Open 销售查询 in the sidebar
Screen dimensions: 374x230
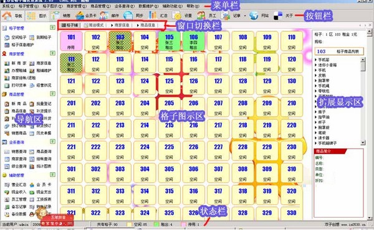pos(16,152)
